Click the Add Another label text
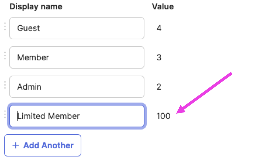This screenshot has width=269, height=160. click(x=49, y=145)
